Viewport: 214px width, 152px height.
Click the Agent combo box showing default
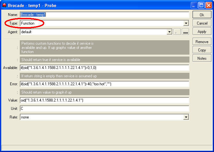(96, 32)
